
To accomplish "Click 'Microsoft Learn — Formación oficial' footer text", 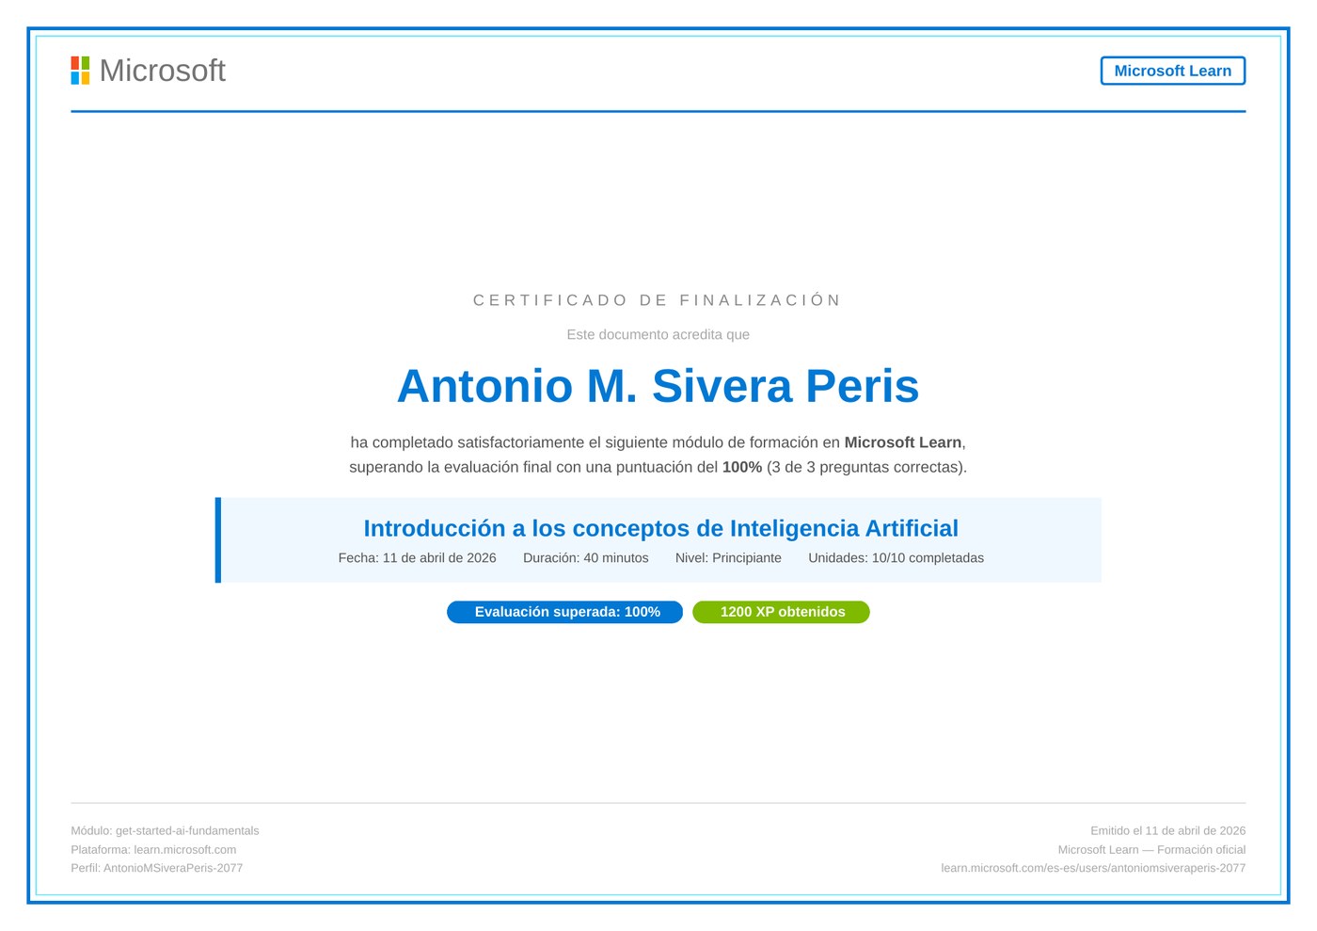I will [x=1151, y=850].
